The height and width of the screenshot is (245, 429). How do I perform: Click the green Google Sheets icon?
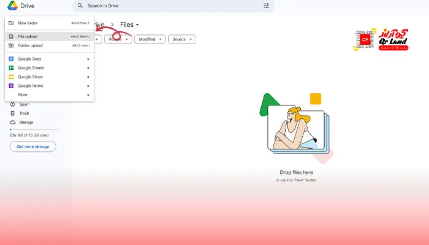(x=12, y=68)
